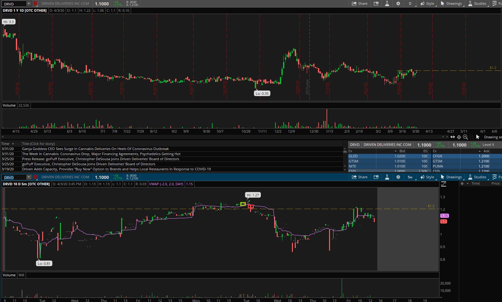Open the 5m timeframe dropdown on the lower chart
This screenshot has height=302, width=502.
[410, 177]
